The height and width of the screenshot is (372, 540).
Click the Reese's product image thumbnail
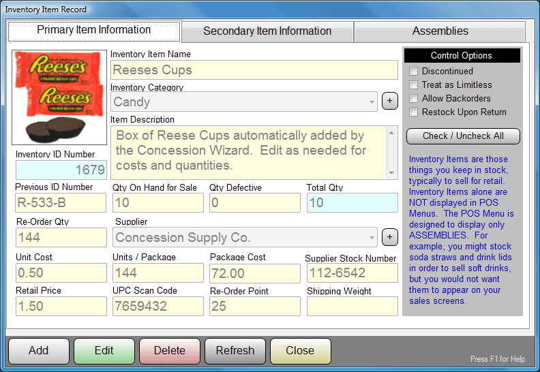pos(59,97)
